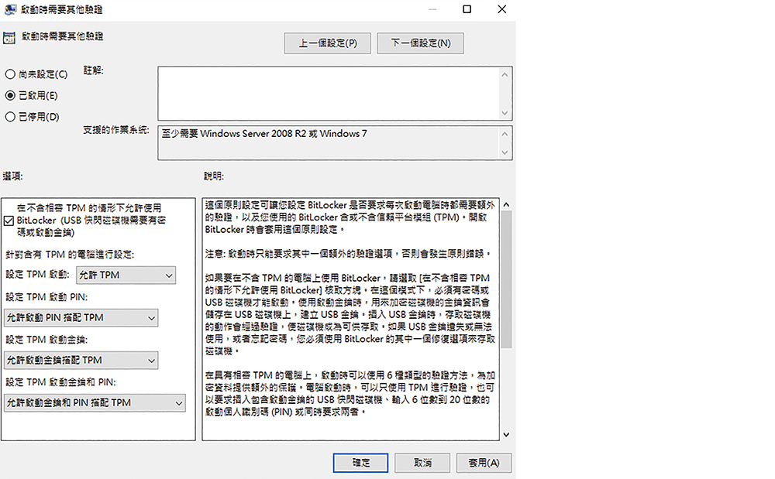Maximize the dialog window
Viewport: 775px width, 479px height.
(x=467, y=9)
